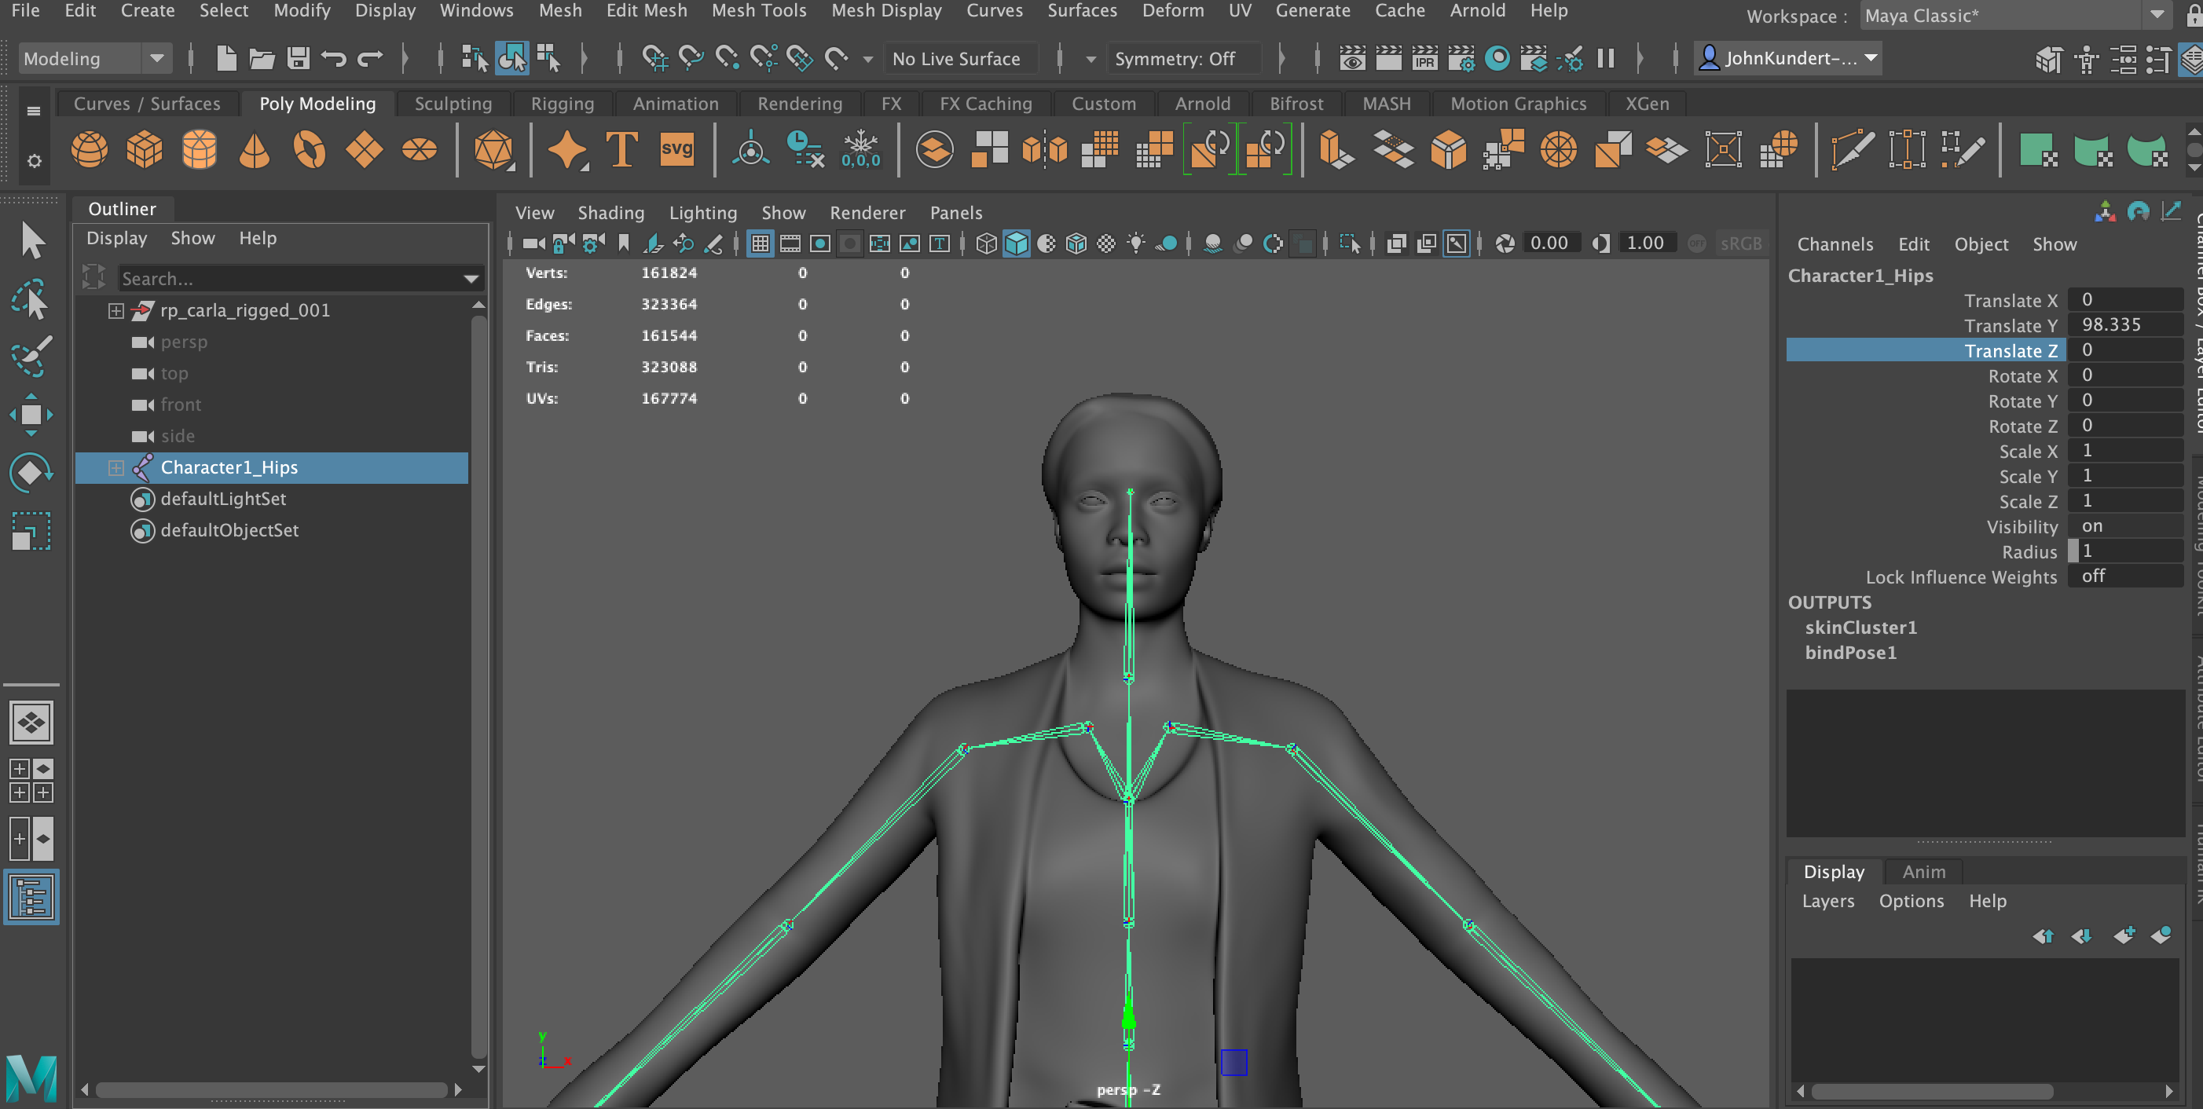Create a polygon sphere from the shelf
This screenshot has width=2203, height=1109.
(x=89, y=150)
